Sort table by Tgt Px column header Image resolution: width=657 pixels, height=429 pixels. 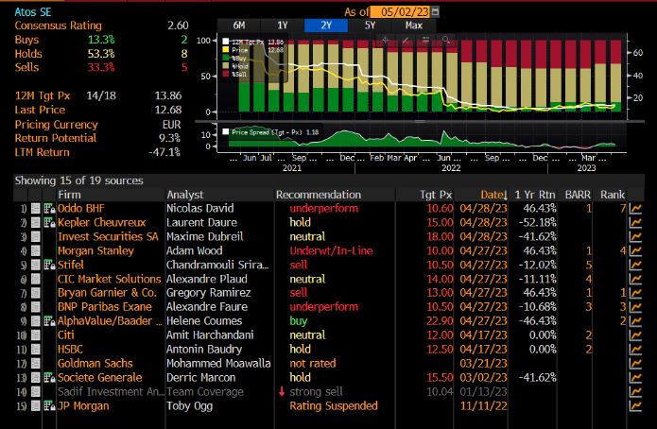(x=436, y=195)
